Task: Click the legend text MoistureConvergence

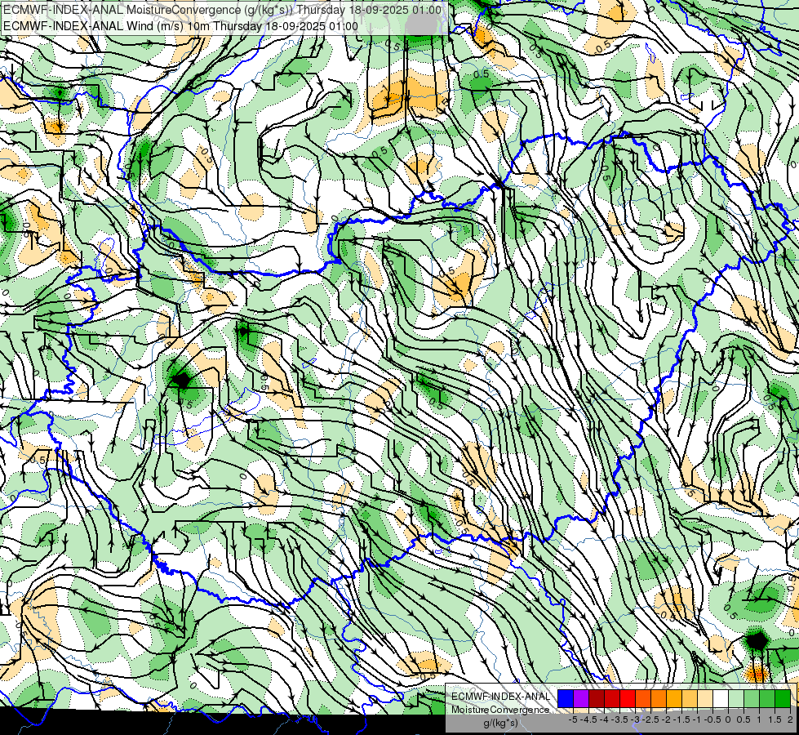Action: (500, 710)
